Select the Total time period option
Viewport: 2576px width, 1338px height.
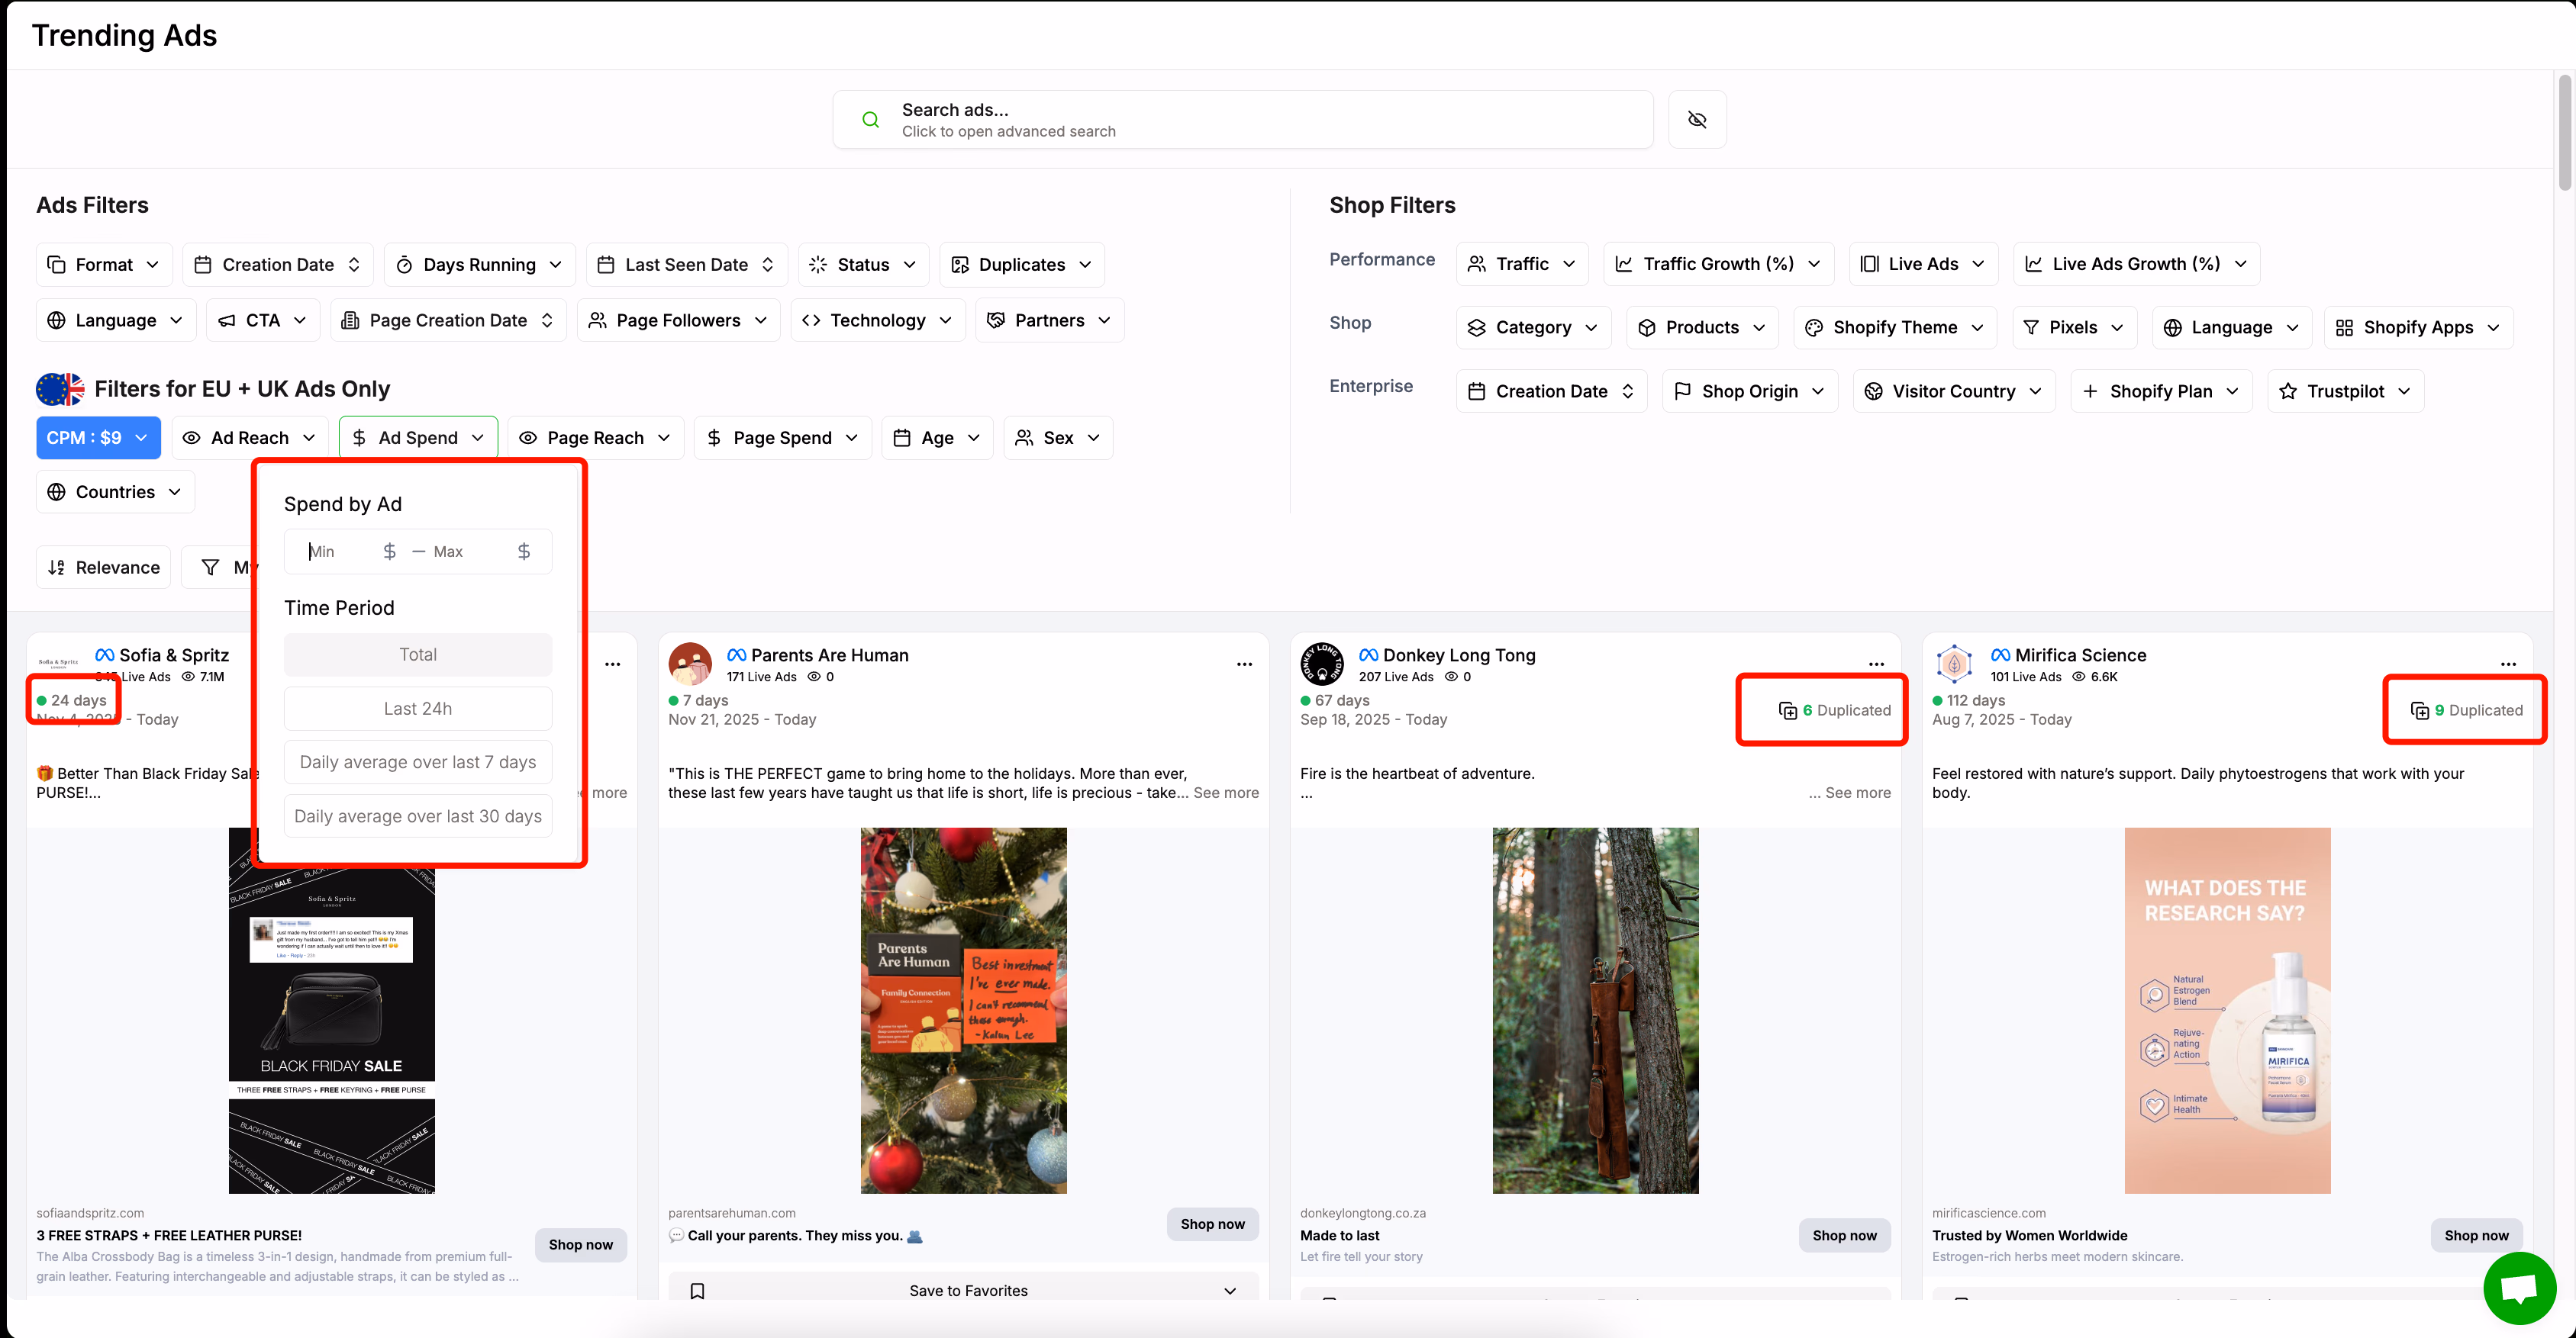pyautogui.click(x=418, y=655)
